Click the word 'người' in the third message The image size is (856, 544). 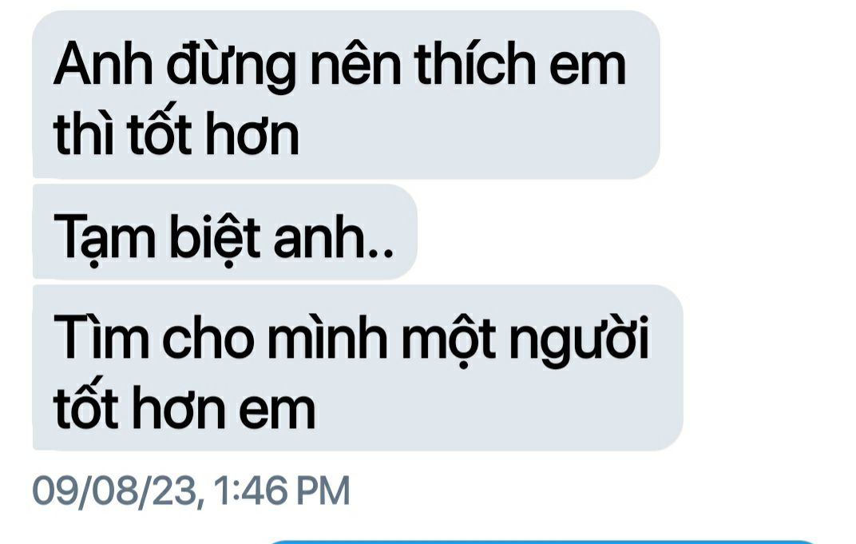(579, 340)
